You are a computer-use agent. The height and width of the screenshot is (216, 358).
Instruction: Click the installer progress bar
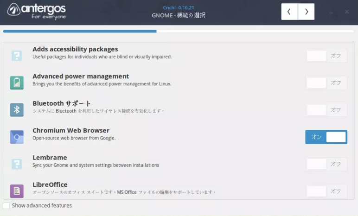(x=179, y=31)
